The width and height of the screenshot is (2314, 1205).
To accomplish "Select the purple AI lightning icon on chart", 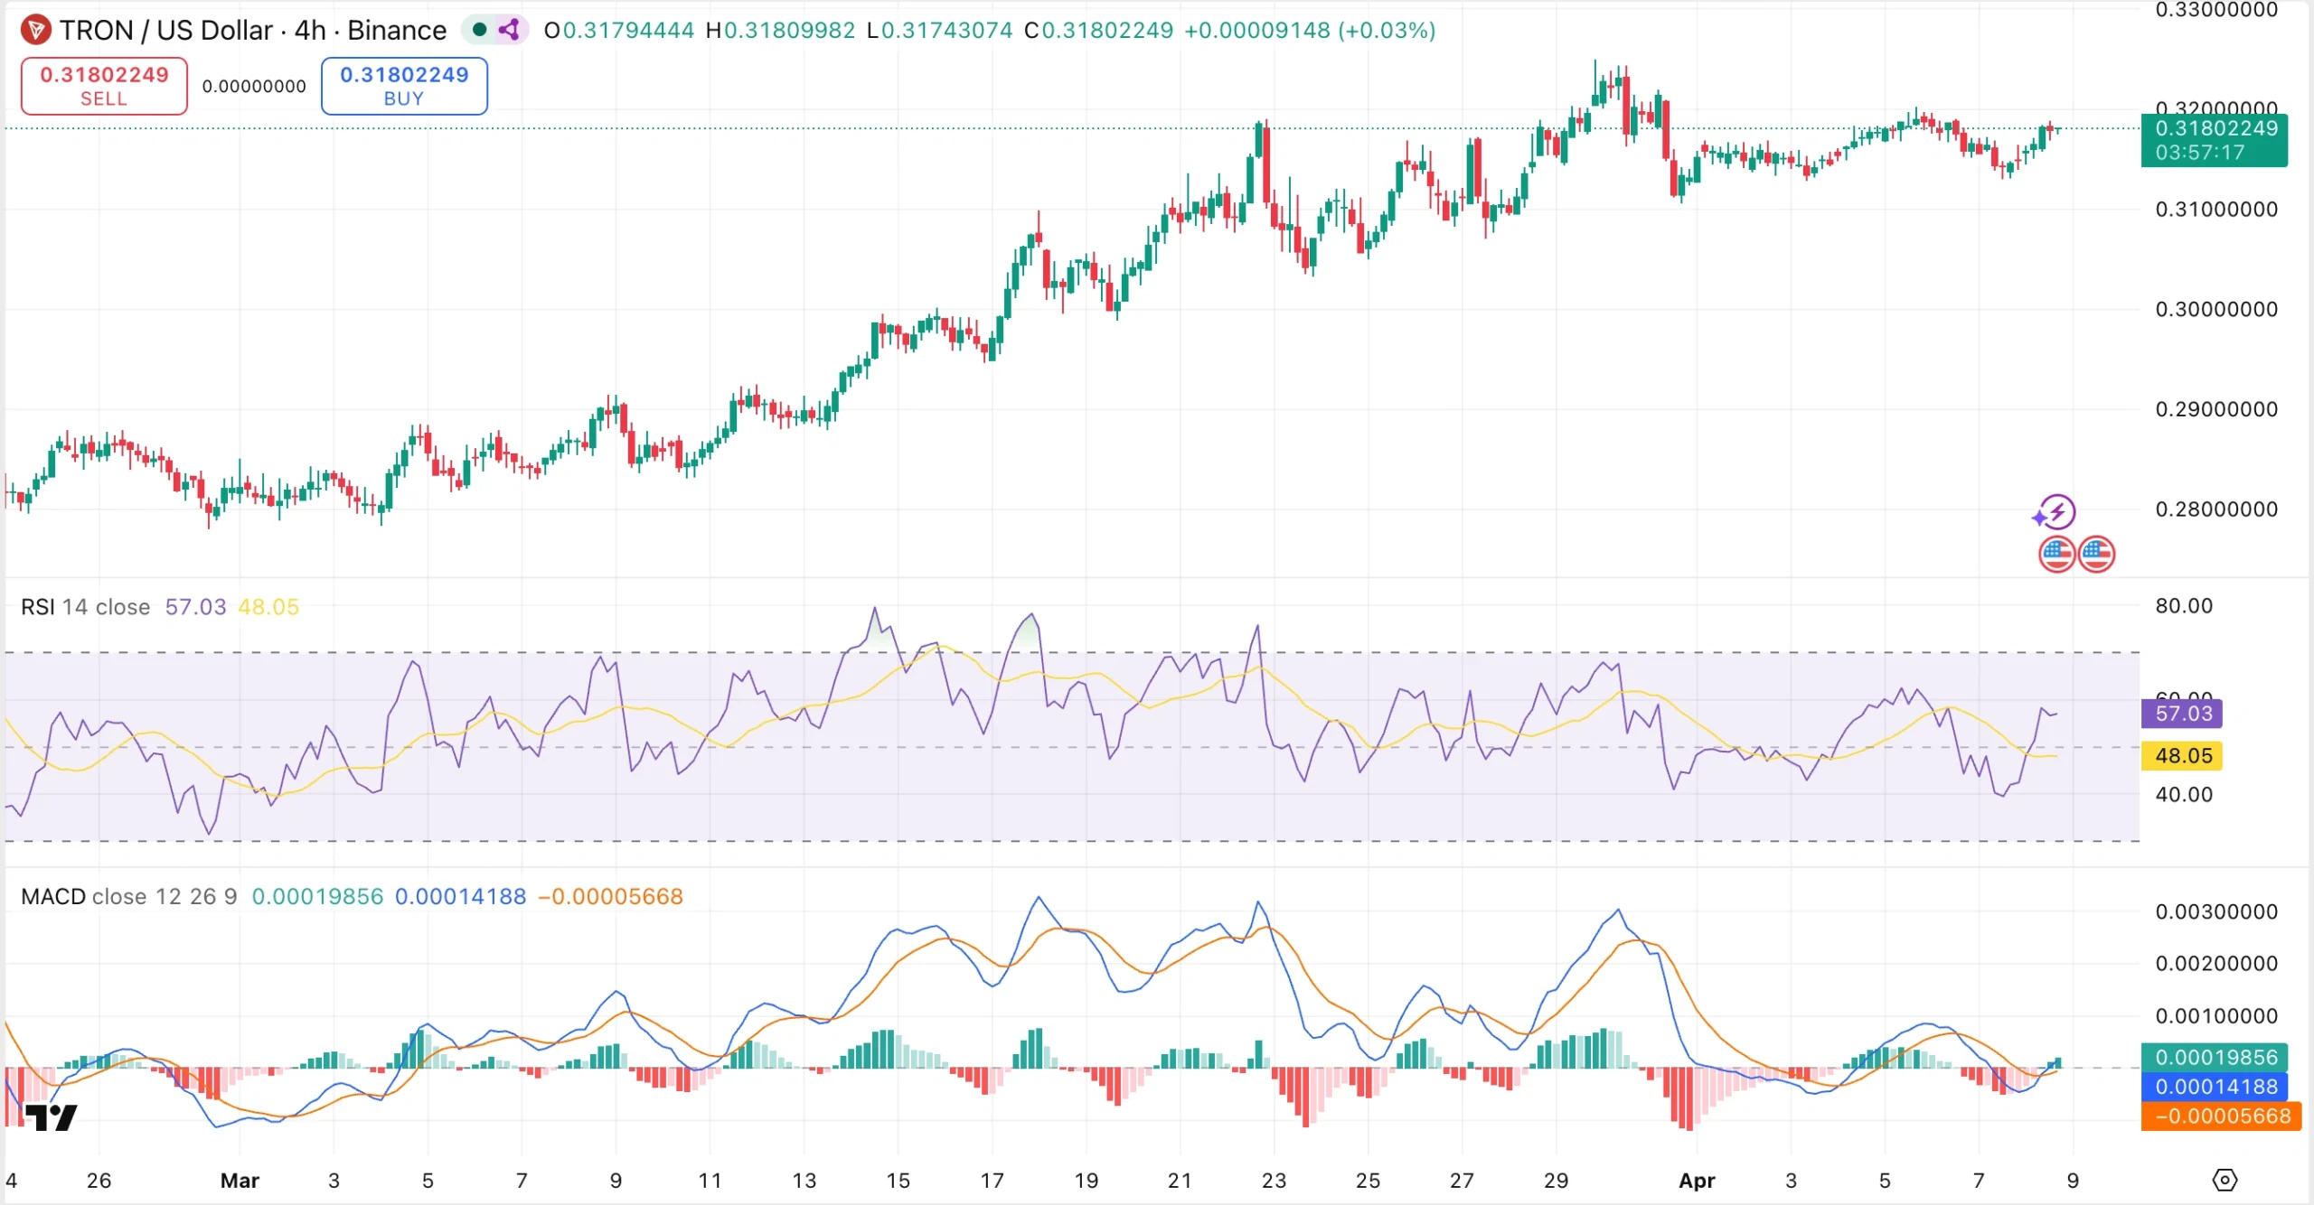I will (x=2056, y=510).
